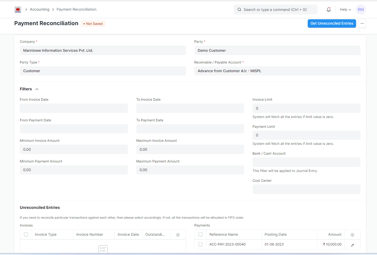Open the ellipsis menu next to Get Unreconciled Entries
The image size is (377, 255).
[362, 23]
